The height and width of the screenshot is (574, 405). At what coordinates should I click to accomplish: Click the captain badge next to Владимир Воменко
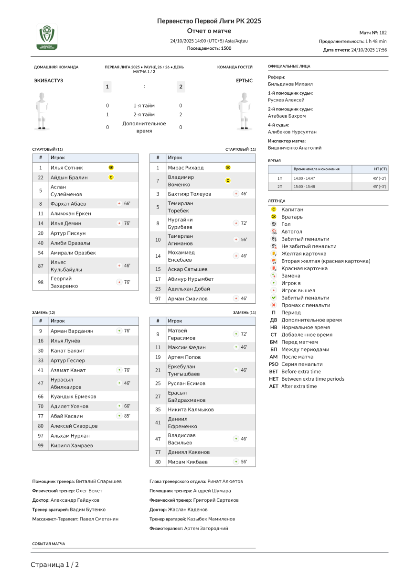[228, 180]
